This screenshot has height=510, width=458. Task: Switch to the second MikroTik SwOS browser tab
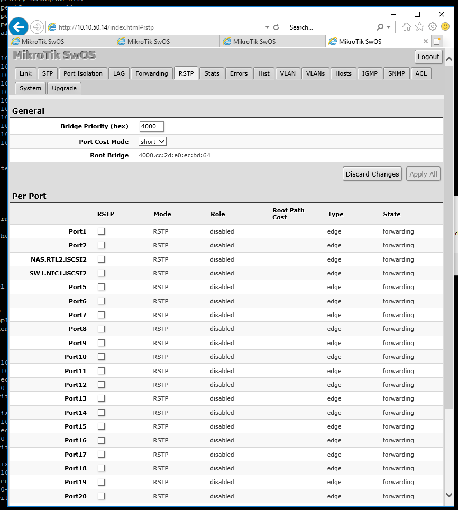[167, 41]
